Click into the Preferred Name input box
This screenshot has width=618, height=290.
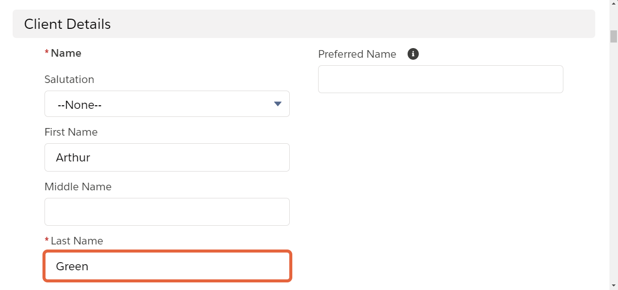(440, 79)
